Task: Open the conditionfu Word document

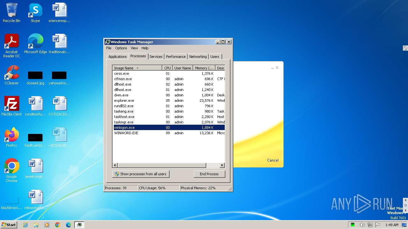Action: [35, 106]
